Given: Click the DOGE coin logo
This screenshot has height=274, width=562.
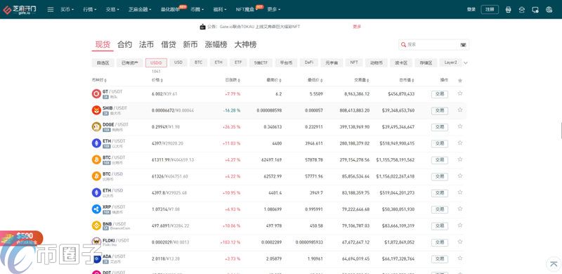Looking at the screenshot, I should click(x=96, y=126).
